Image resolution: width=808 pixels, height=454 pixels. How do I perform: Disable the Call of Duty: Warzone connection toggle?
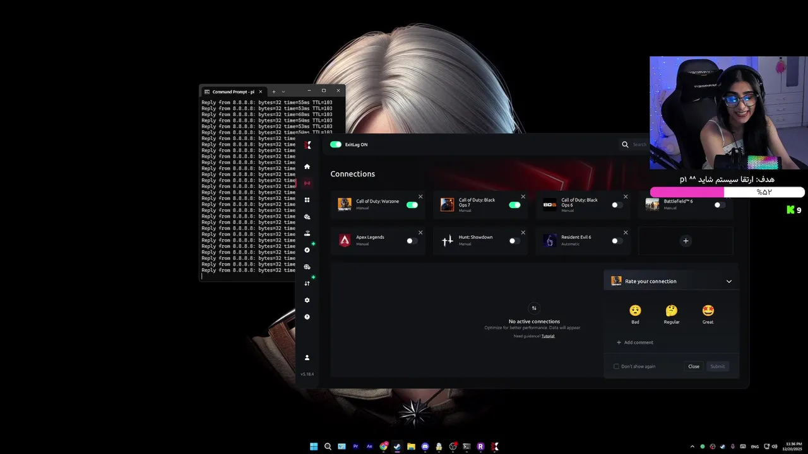[412, 205]
